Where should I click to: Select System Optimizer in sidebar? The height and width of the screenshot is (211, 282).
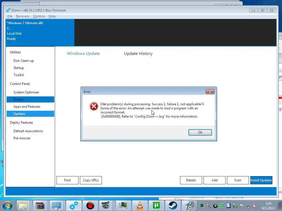[x=26, y=92]
